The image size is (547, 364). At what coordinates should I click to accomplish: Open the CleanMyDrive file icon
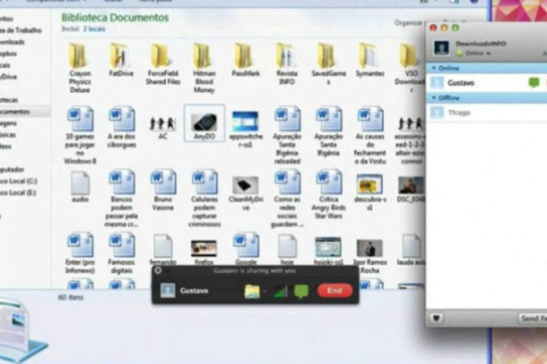click(245, 185)
